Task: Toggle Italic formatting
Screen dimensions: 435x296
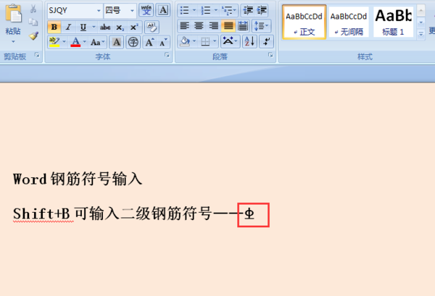Action: point(68,27)
